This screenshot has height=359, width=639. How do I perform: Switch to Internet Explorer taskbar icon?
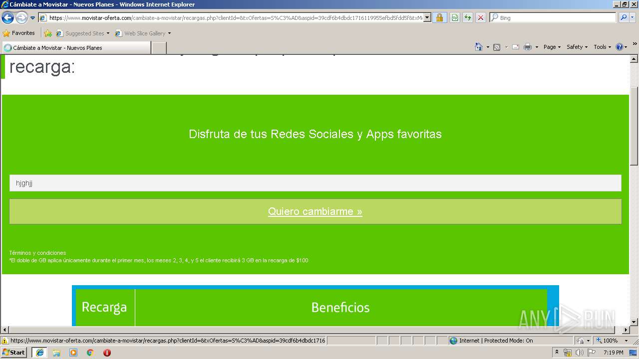tap(39, 353)
